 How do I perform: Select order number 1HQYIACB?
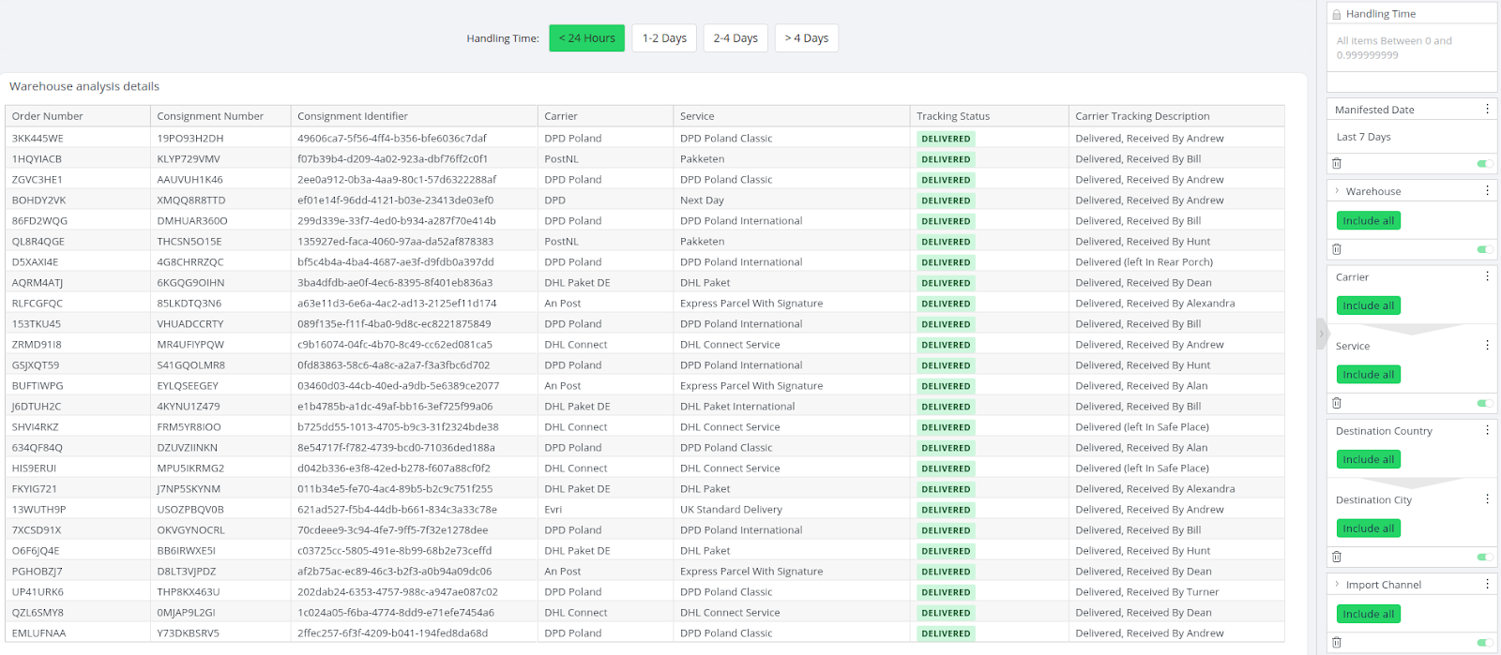pyautogui.click(x=37, y=159)
